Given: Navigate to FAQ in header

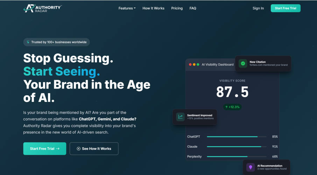Looking at the screenshot, I should point(193,8).
